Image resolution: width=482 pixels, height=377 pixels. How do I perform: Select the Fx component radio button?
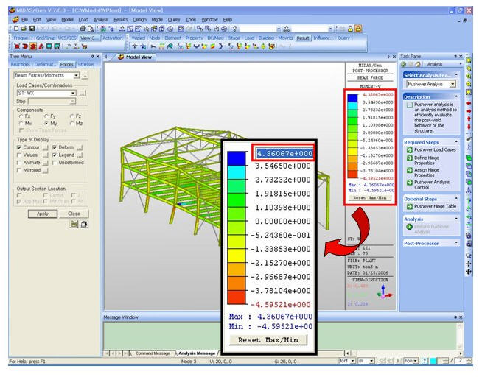tap(21, 116)
